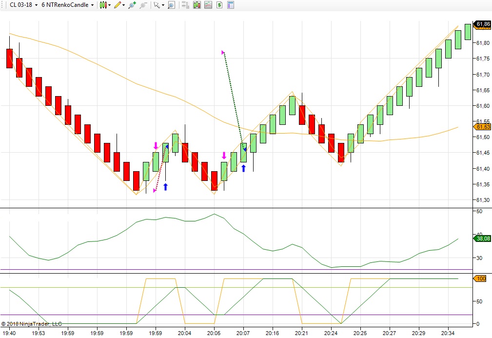Select the cursor pointer tool
The image size is (492, 338).
click(x=157, y=5)
